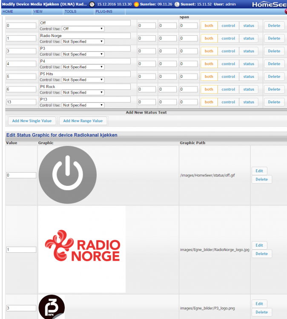Set Radio Norge row to 'both' mode
287x319 pixels.
coord(209,38)
